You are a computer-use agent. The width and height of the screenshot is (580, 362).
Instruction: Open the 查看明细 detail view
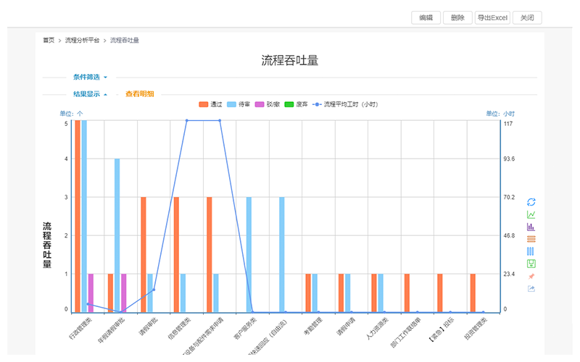(139, 94)
